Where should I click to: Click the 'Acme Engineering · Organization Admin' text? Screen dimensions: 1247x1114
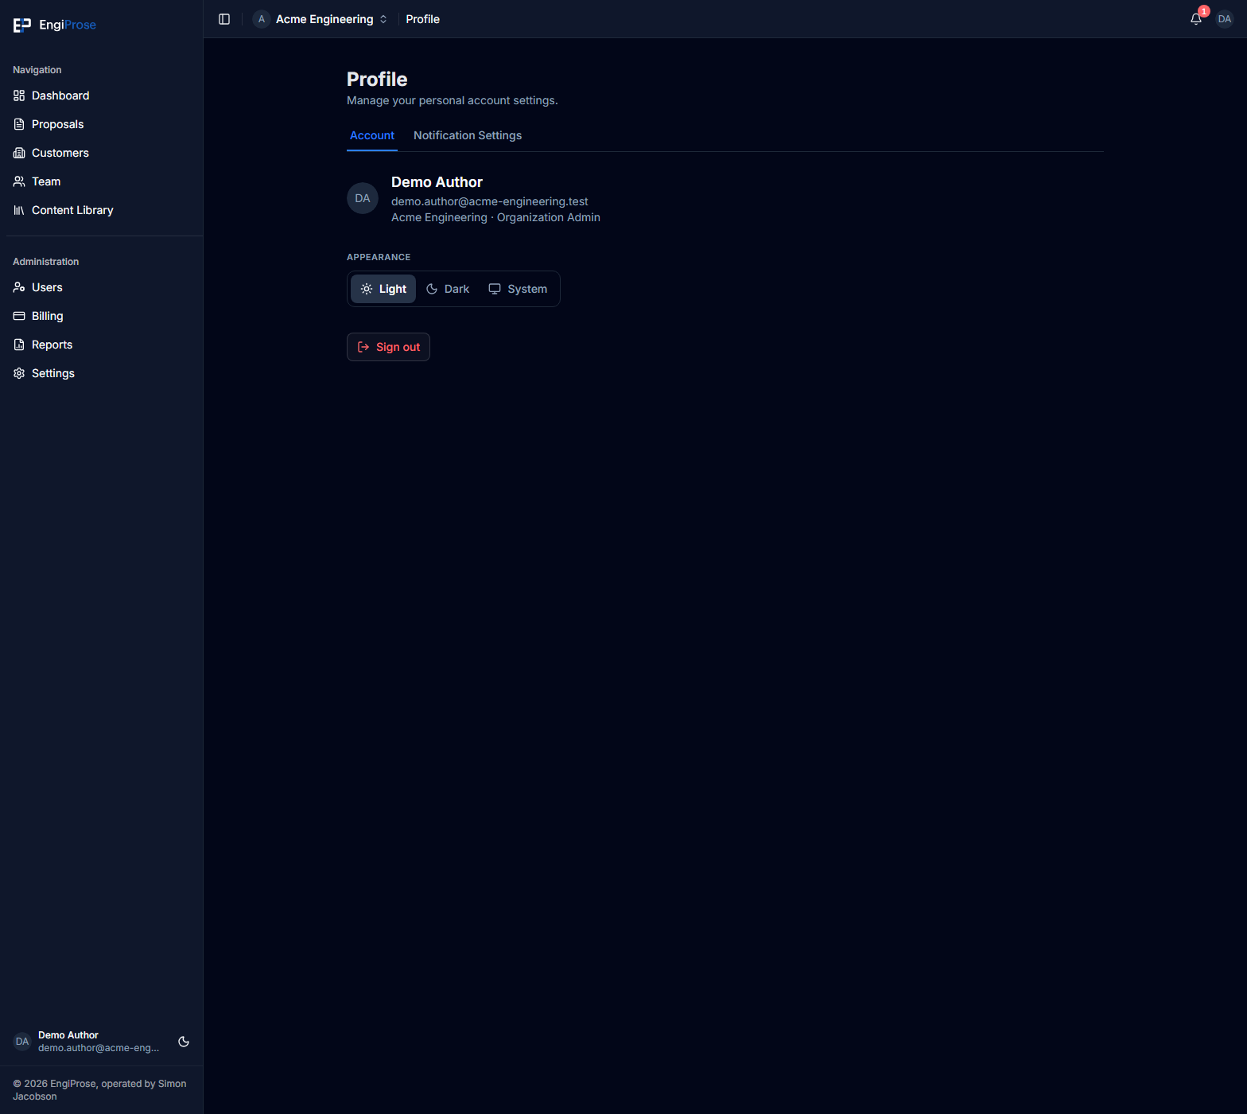click(x=495, y=217)
